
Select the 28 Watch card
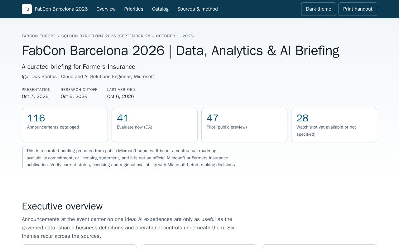click(334, 125)
